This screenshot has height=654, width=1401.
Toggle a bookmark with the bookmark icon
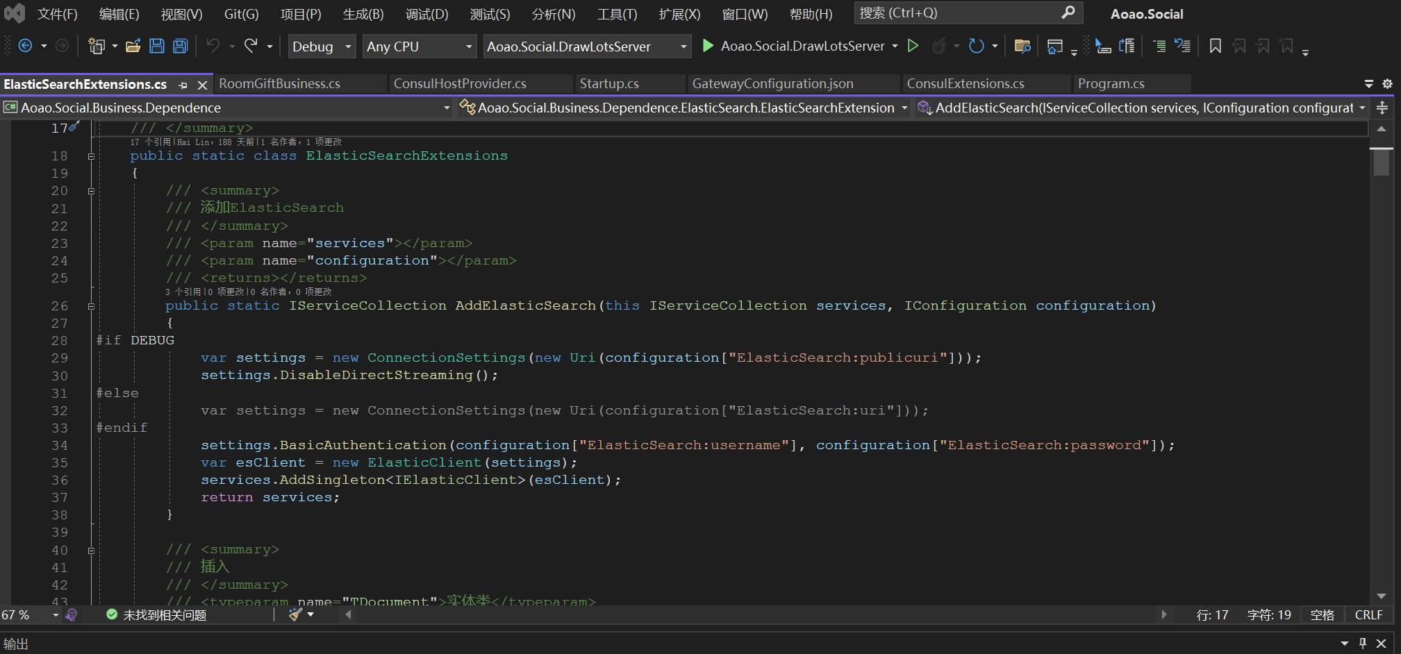[x=1215, y=46]
